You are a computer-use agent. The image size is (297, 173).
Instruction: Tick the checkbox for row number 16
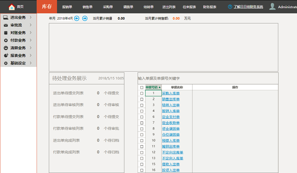[142, 170]
